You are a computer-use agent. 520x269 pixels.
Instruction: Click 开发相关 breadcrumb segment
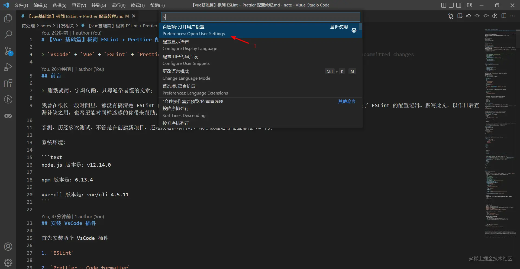(x=65, y=26)
